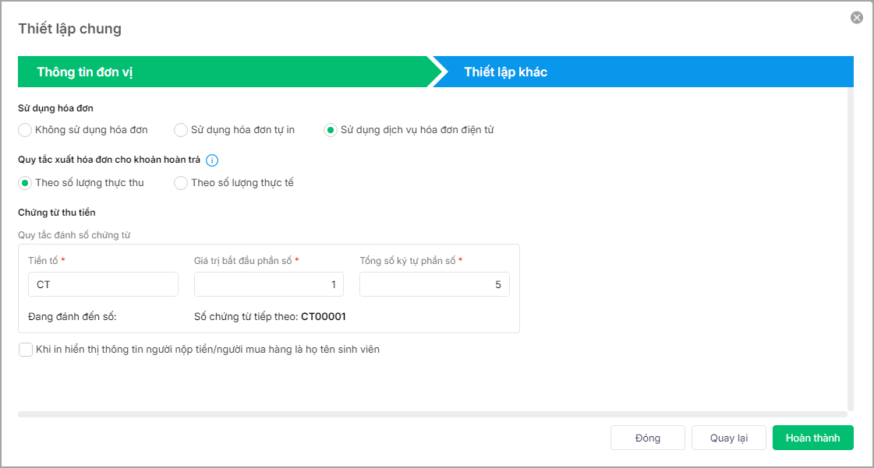Pick Theo số lượng thực thu rule
Viewport: 874px width, 468px height.
pyautogui.click(x=25, y=183)
